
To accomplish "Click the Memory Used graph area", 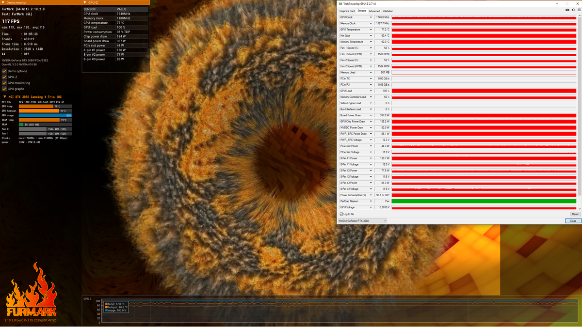I will tap(484, 73).
